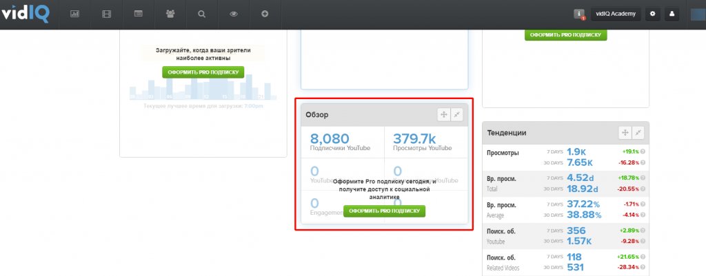Click the 7:00pm best upload time
The width and height of the screenshot is (706, 276).
click(254, 106)
